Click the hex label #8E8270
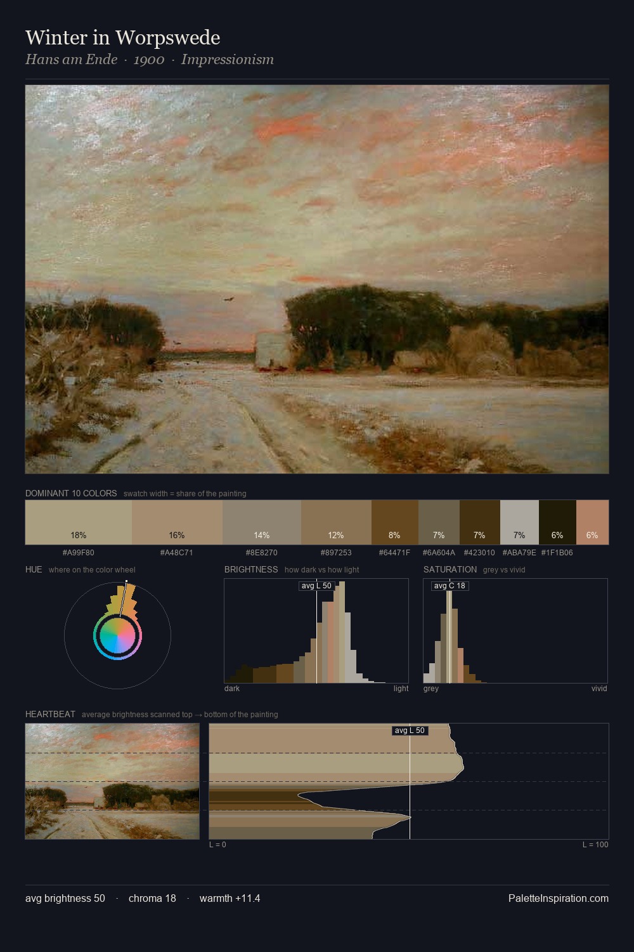 (262, 553)
